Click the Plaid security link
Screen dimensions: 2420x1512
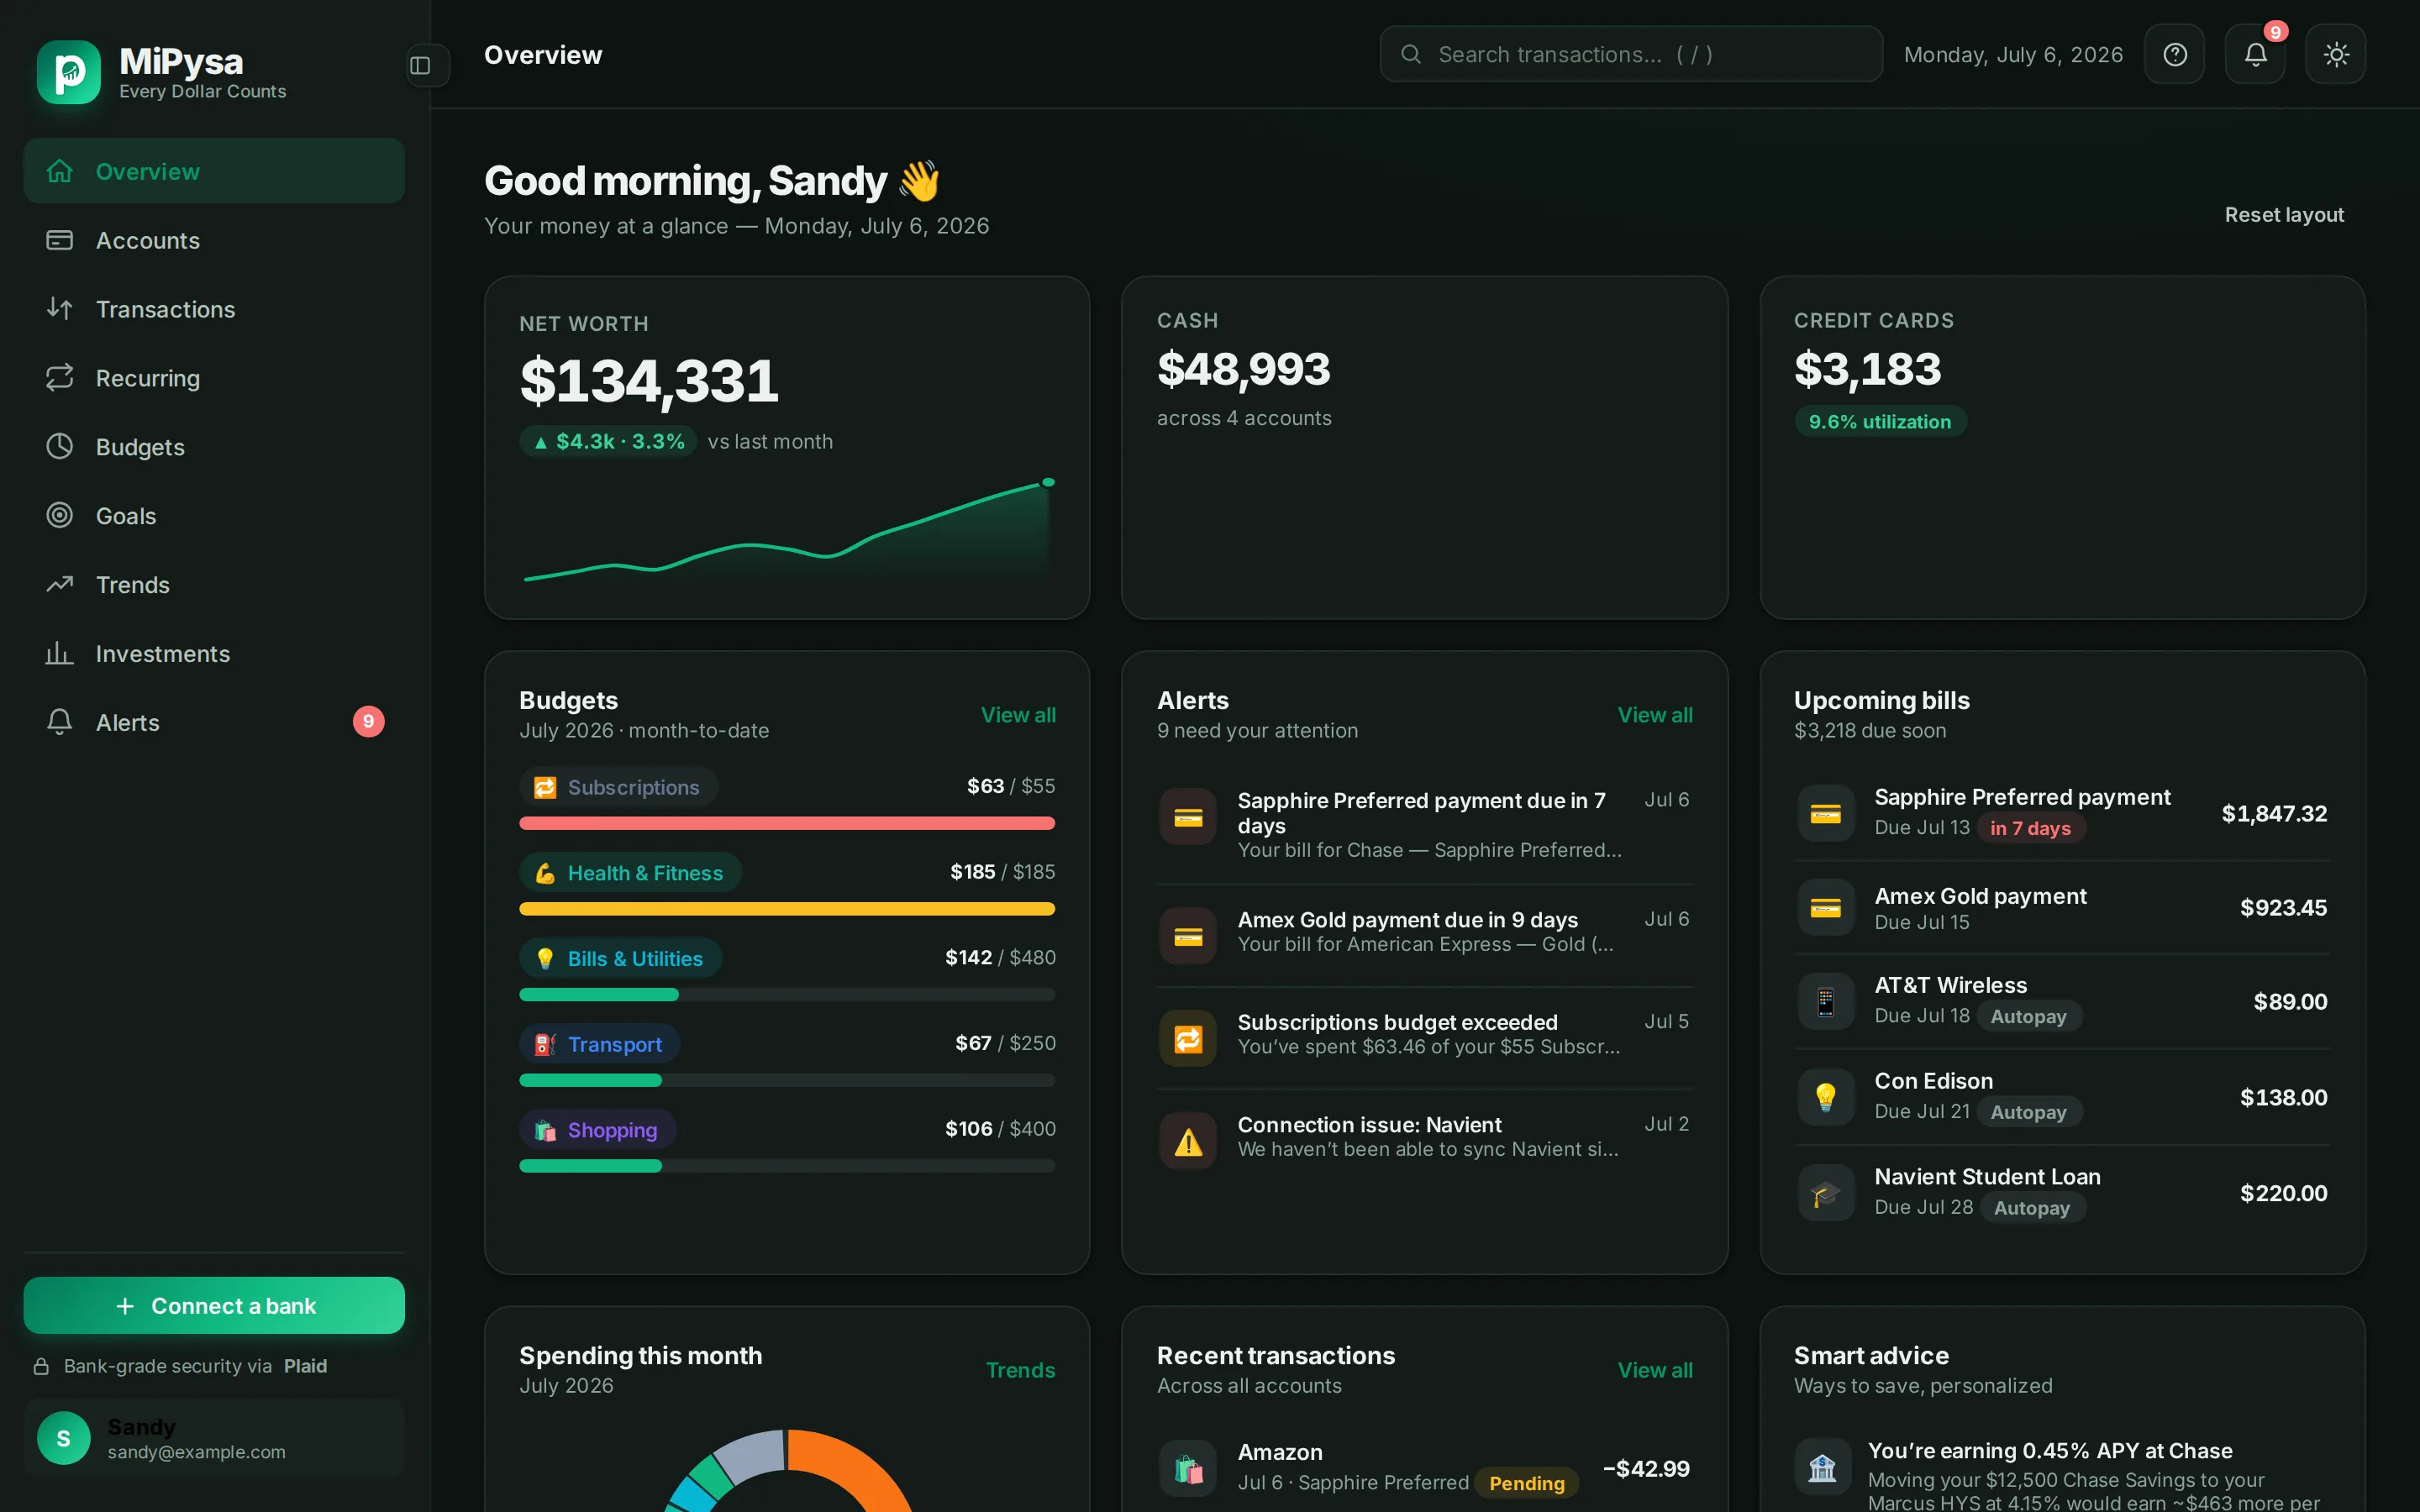(x=305, y=1366)
